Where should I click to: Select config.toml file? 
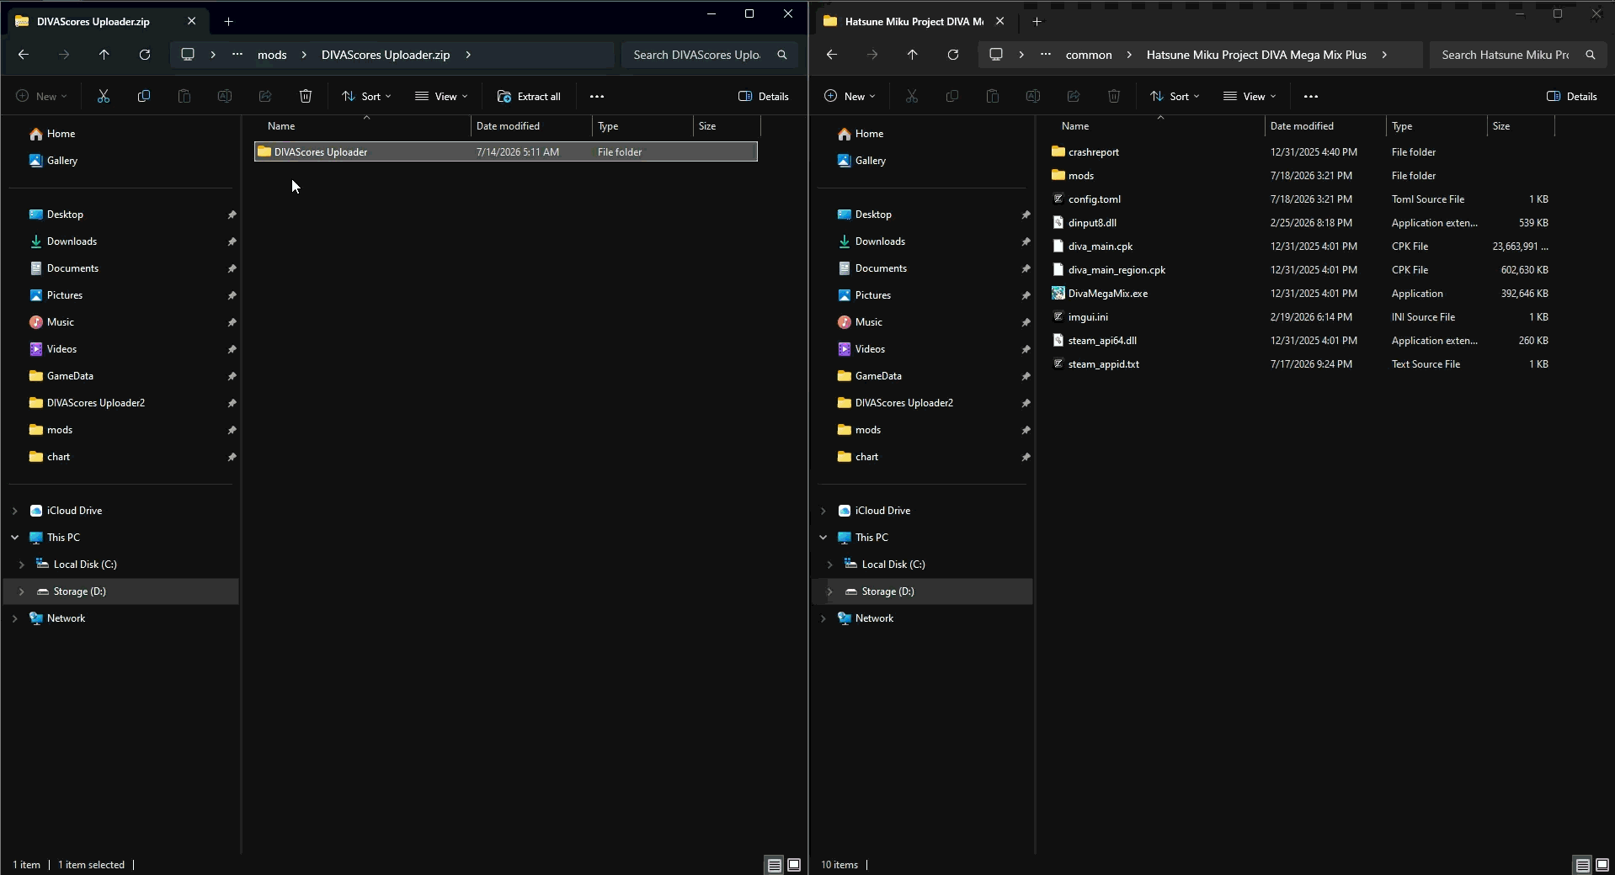click(1300, 199)
